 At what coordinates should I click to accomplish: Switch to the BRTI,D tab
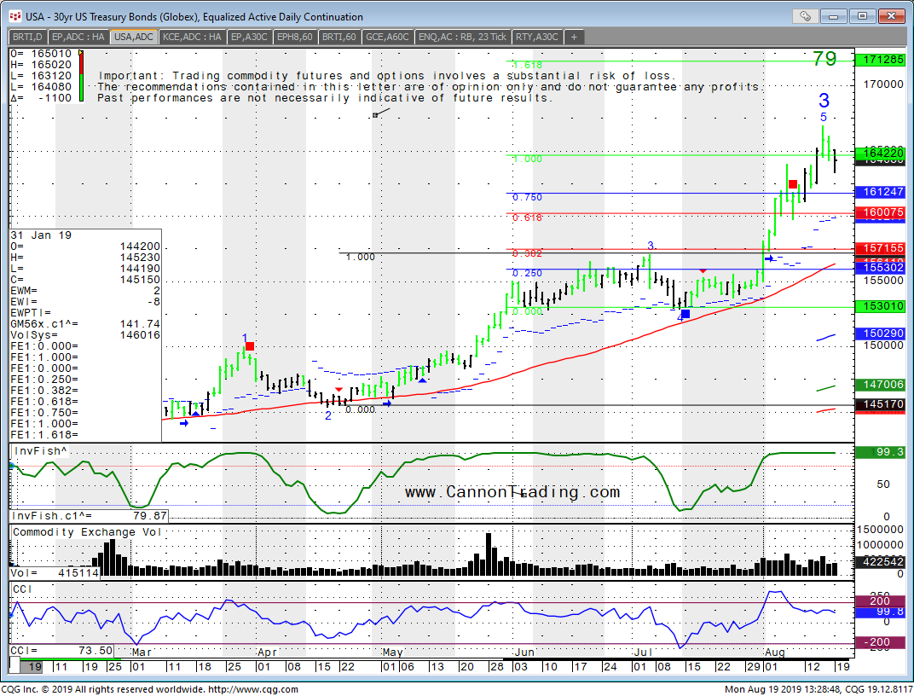(x=27, y=37)
